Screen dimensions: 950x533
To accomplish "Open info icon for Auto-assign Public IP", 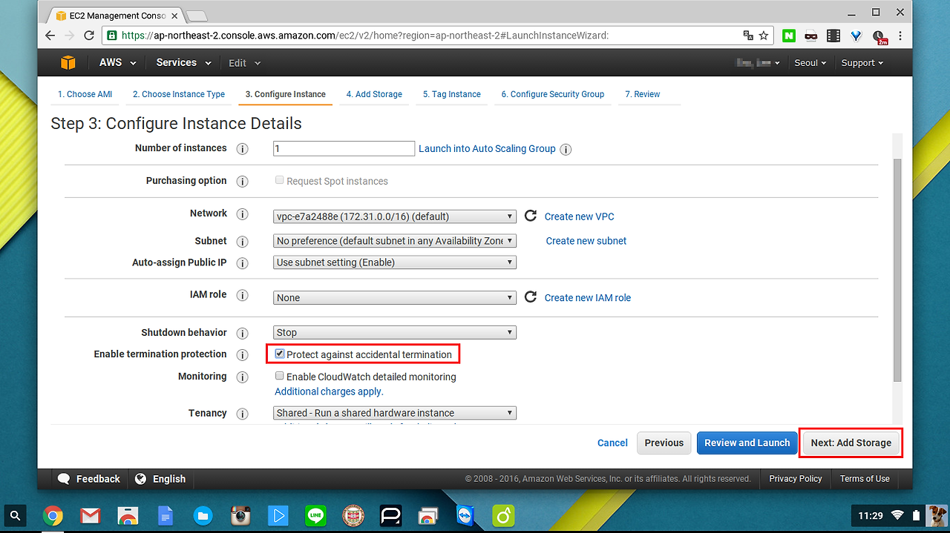I will pos(242,263).
